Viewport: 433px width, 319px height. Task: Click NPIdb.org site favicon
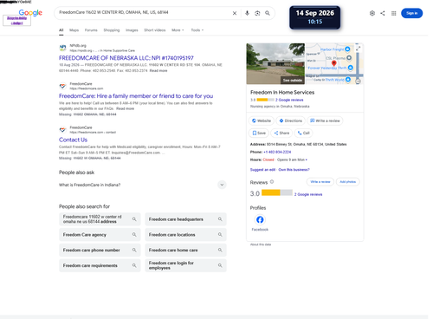[x=62, y=48]
